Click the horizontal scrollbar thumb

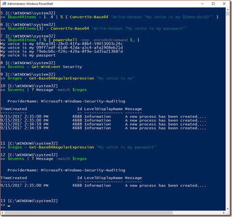pos(88,213)
